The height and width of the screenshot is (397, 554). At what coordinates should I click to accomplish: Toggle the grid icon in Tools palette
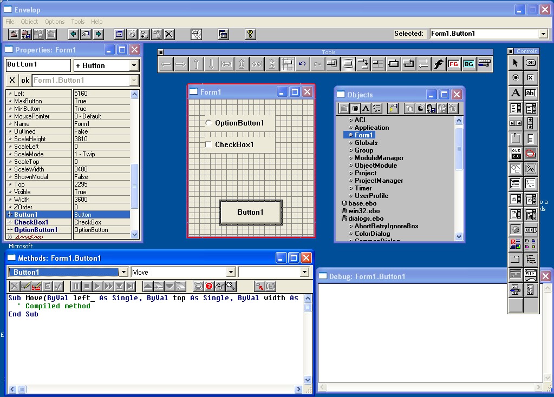click(x=287, y=64)
